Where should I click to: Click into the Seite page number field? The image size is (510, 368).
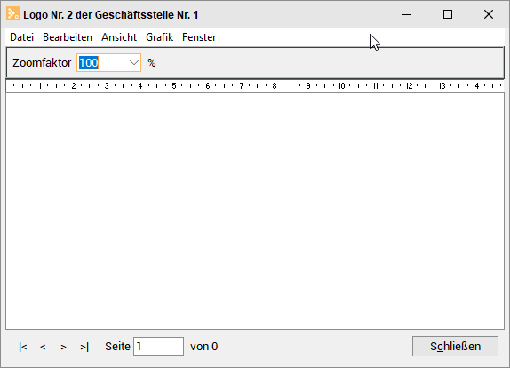click(158, 346)
